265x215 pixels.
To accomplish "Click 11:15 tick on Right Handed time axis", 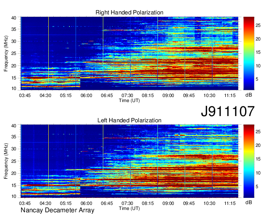I will [x=230, y=95].
